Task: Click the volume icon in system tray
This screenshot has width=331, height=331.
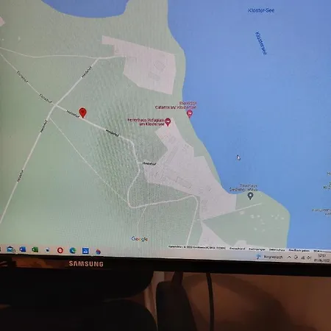Action: (309, 257)
